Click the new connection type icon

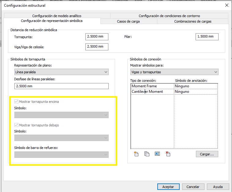coord(136,154)
